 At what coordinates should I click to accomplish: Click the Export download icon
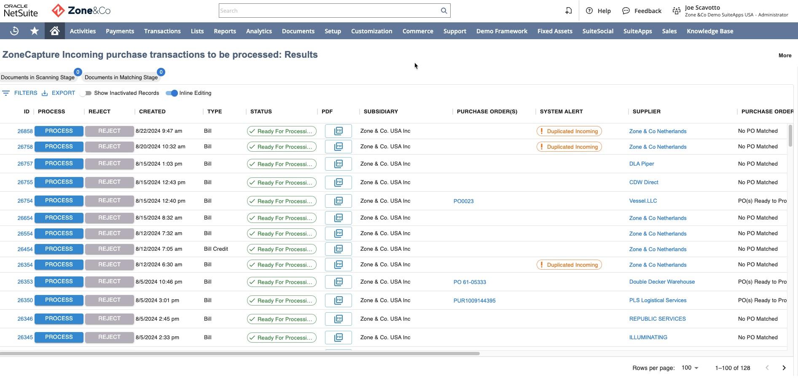pos(45,93)
